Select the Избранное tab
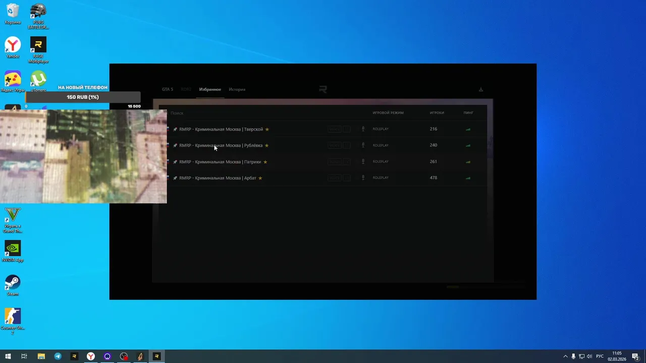Image resolution: width=646 pixels, height=363 pixels. (x=210, y=89)
